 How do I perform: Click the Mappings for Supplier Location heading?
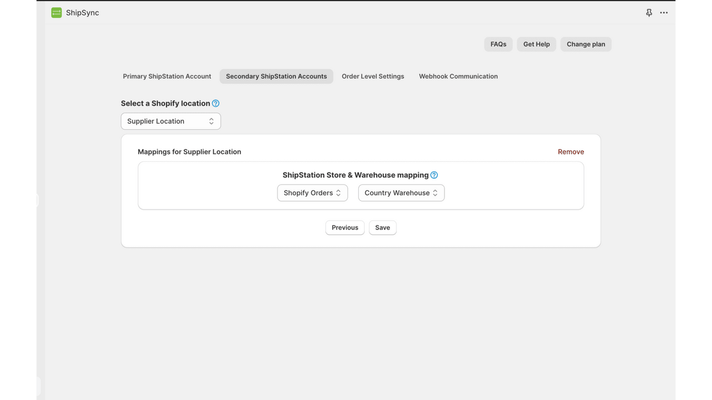pos(190,152)
